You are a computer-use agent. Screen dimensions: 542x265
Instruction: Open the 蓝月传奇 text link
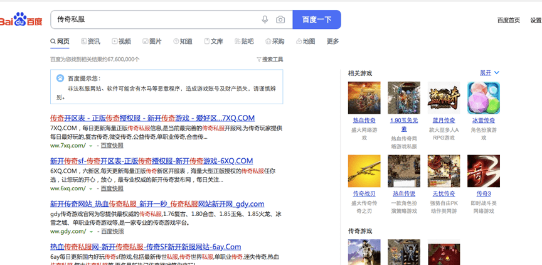(x=444, y=121)
